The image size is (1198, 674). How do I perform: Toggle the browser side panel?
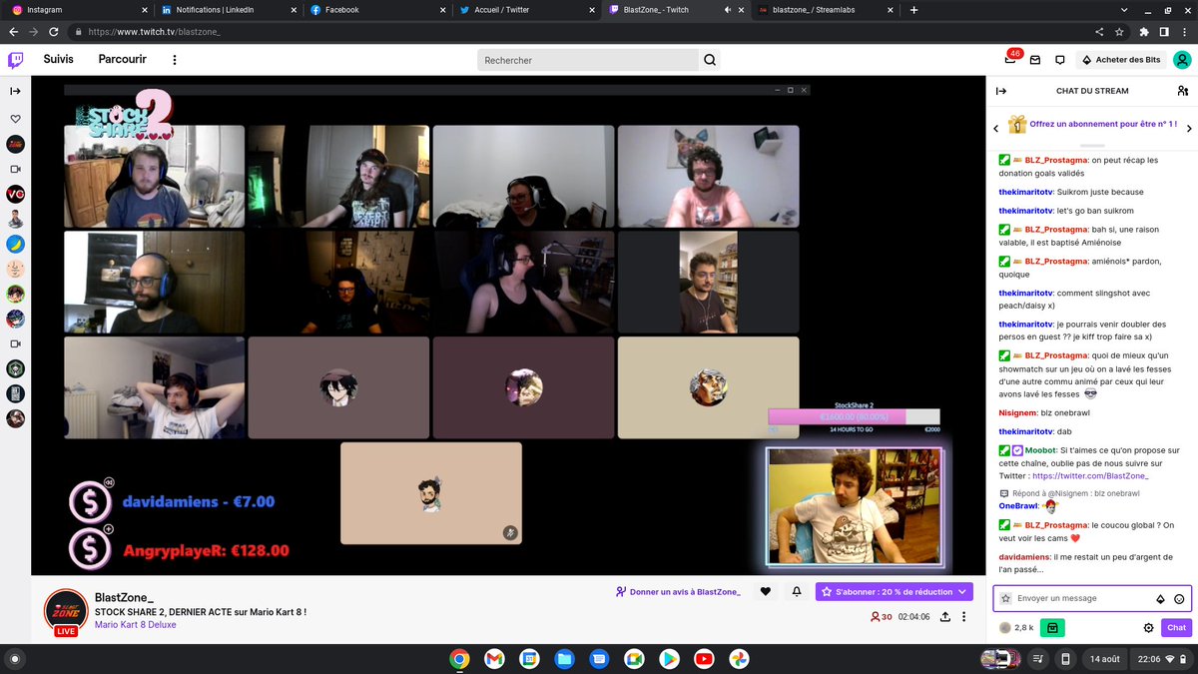pyautogui.click(x=1164, y=32)
